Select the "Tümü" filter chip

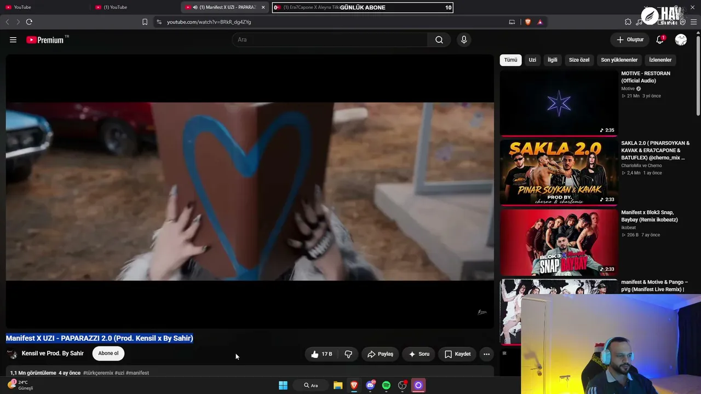(510, 60)
